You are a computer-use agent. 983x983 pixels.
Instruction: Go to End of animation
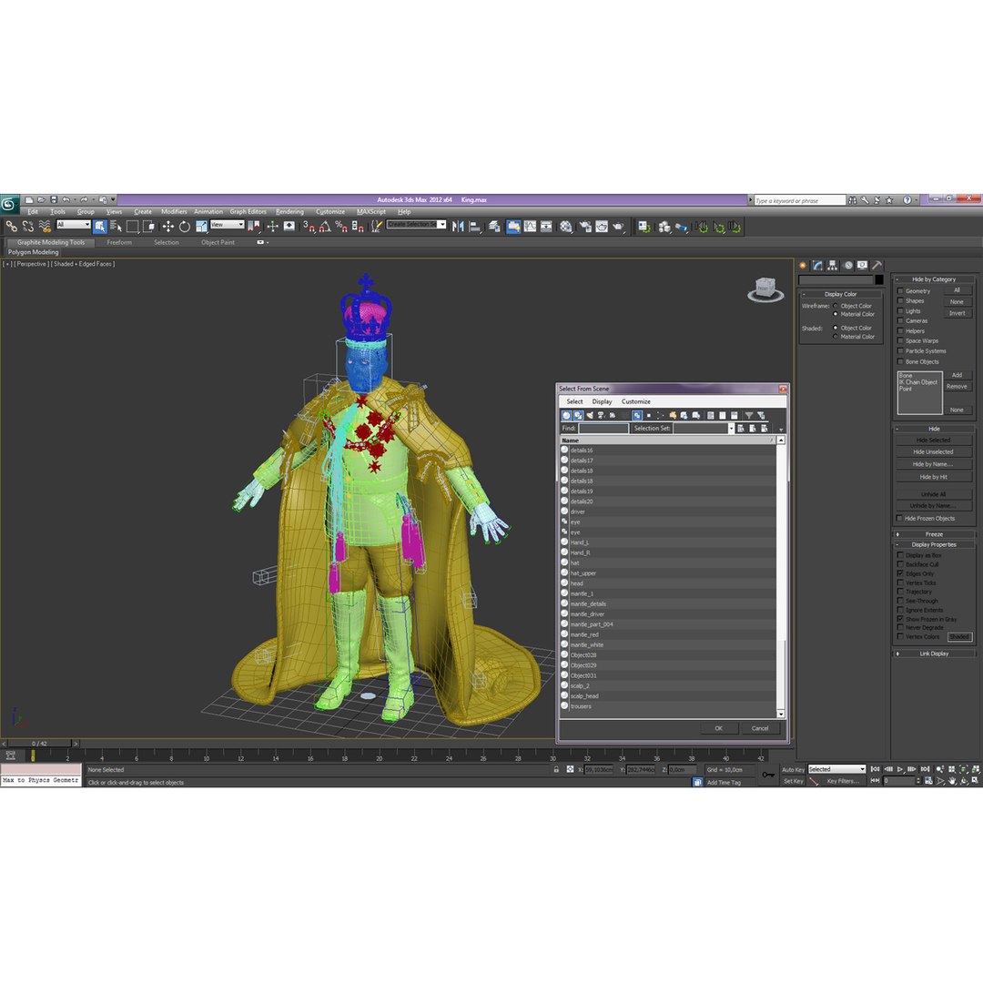click(925, 769)
